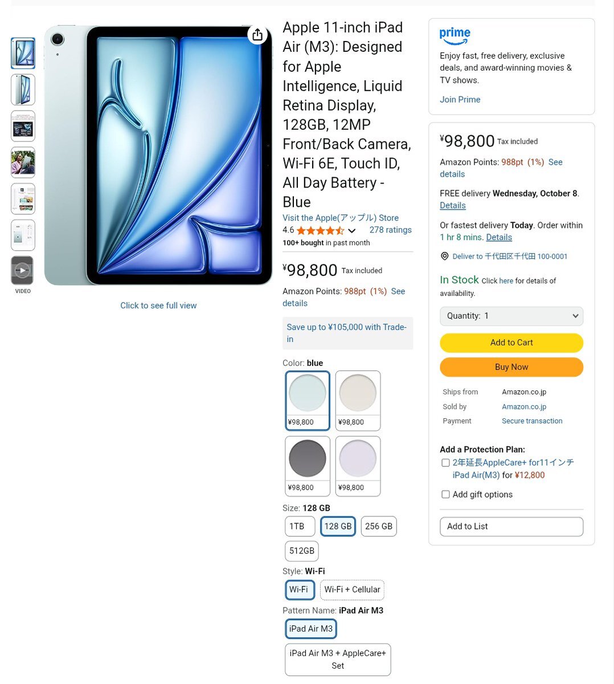The height and width of the screenshot is (684, 614).
Task: Click the orange star rating icons
Action: click(x=320, y=230)
